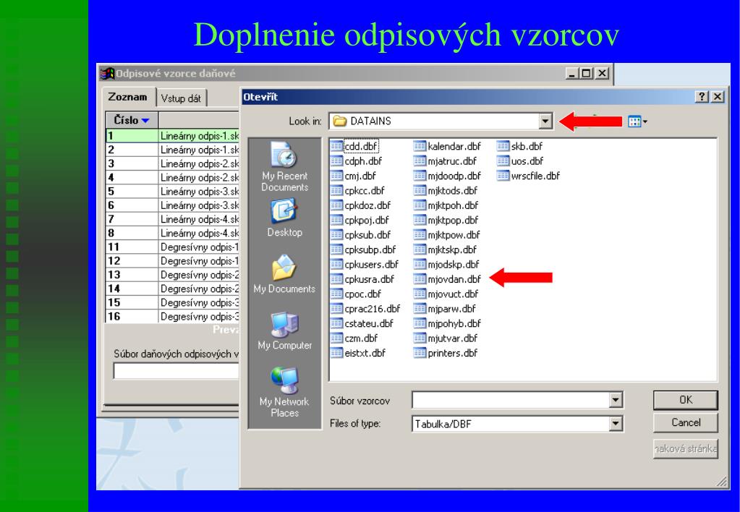Confirm with the OK button
This screenshot has height=512, width=740.
686,400
